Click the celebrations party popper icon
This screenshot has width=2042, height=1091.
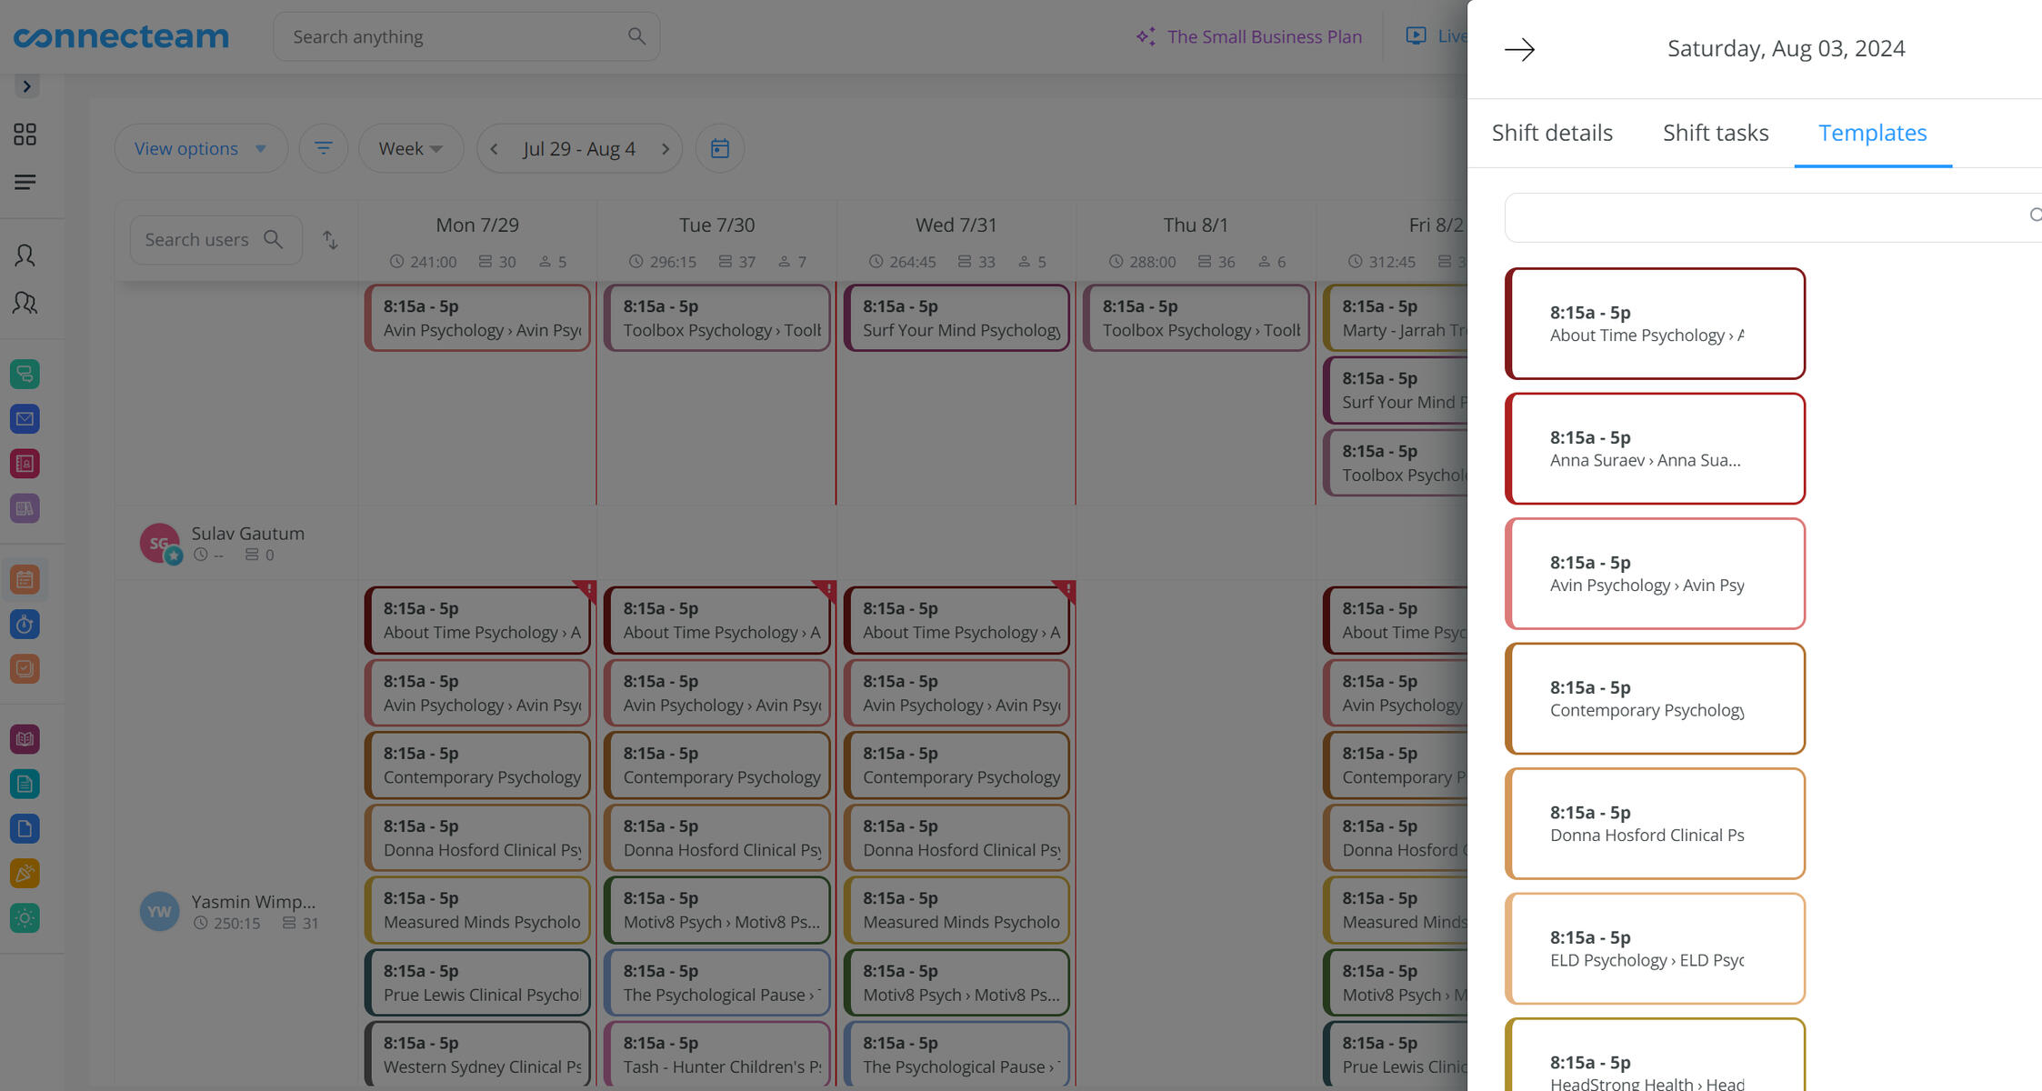point(24,873)
